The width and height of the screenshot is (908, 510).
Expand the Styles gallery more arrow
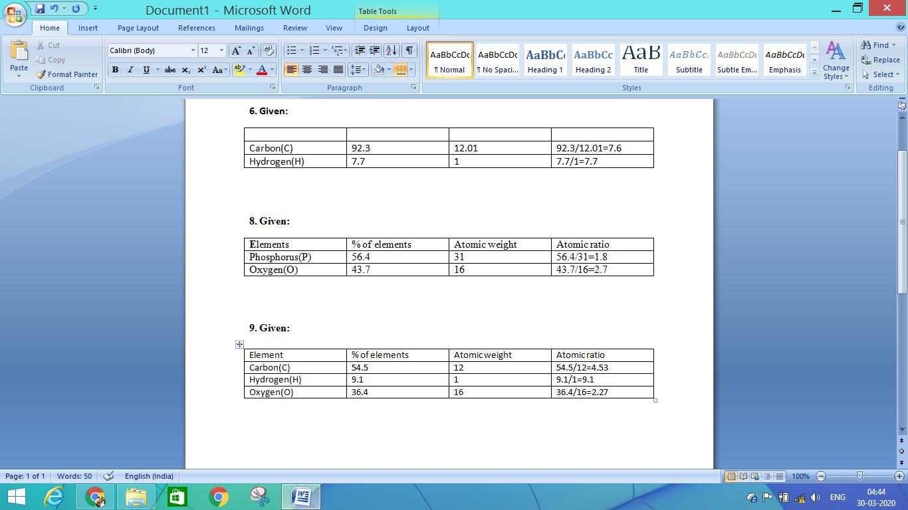click(x=814, y=73)
